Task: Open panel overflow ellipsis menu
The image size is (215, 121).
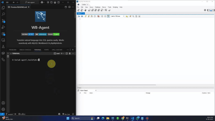Action: point(68,50)
